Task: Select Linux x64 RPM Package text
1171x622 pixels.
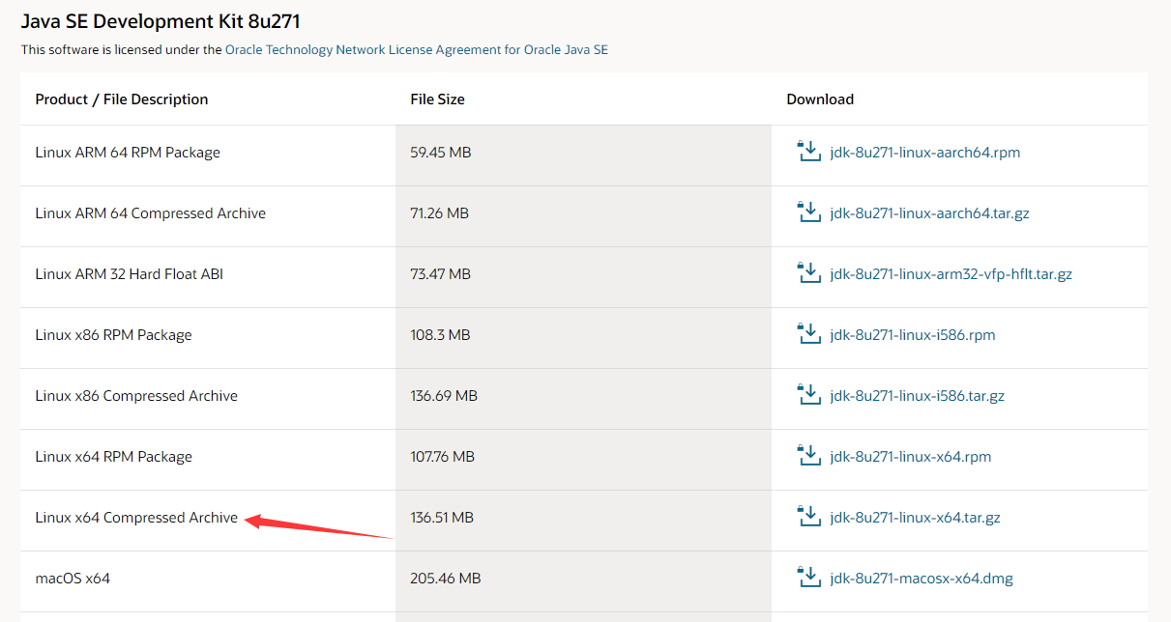Action: [114, 457]
